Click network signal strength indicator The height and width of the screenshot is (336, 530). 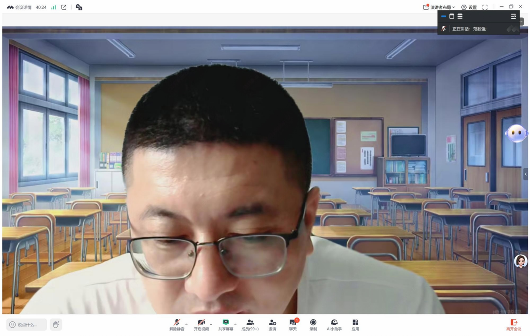(x=54, y=7)
